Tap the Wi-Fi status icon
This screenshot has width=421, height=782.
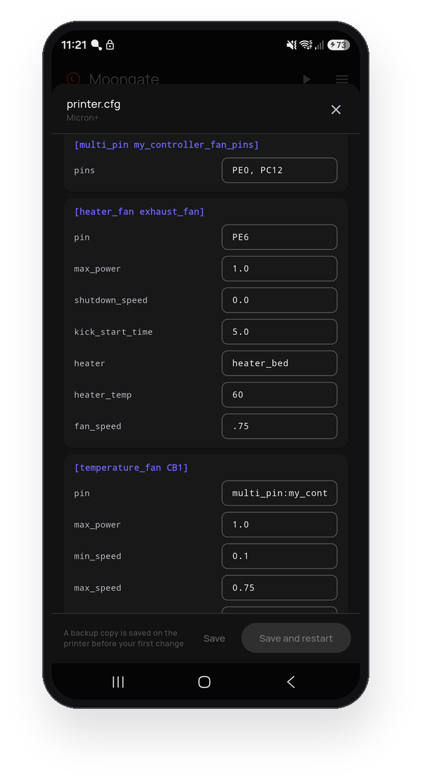tap(306, 45)
